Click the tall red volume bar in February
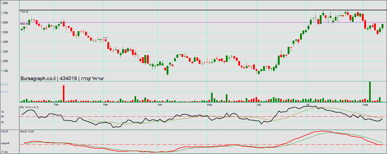The height and width of the screenshot is (154, 387). (64, 94)
